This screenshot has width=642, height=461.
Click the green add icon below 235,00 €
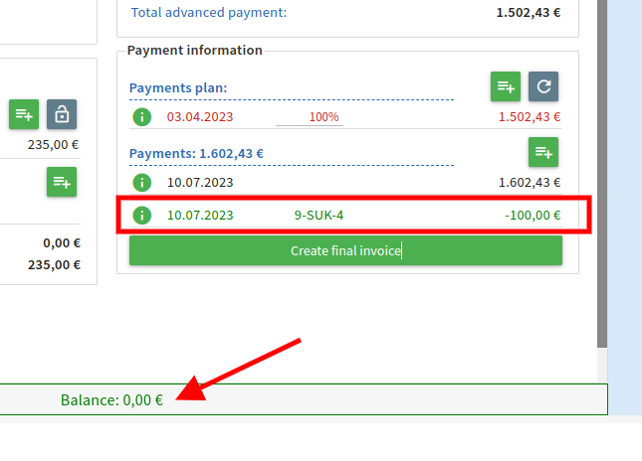pos(62,182)
